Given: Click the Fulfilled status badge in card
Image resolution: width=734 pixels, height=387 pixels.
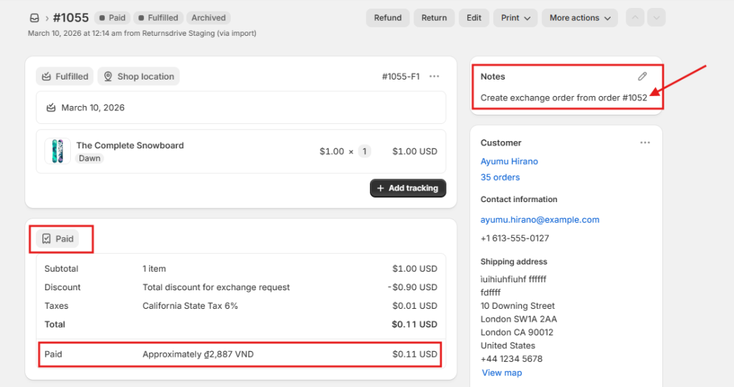Looking at the screenshot, I should pyautogui.click(x=65, y=77).
